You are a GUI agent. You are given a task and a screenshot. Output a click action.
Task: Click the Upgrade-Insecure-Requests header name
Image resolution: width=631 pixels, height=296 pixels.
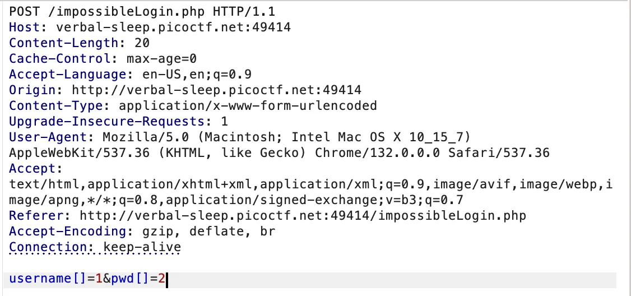click(106, 121)
